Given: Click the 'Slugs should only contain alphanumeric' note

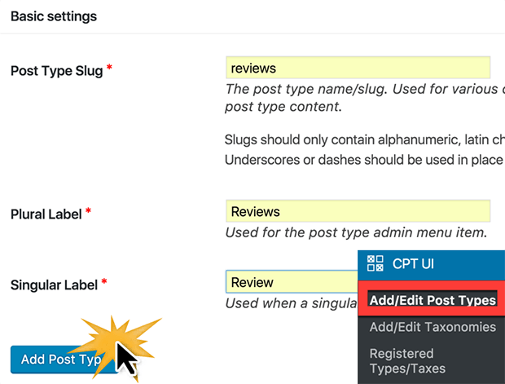Looking at the screenshot, I should pyautogui.click(x=365, y=149).
